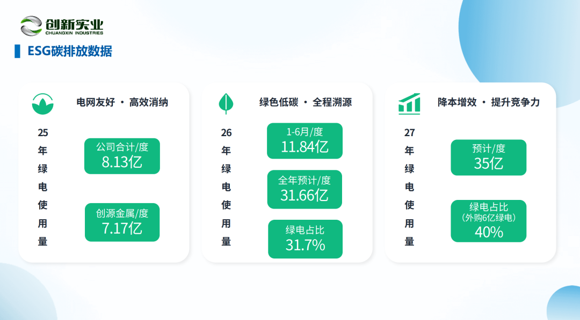This screenshot has width=580, height=320.
Task: Click the 1-6月 11.84亿 box
Action: point(305,141)
